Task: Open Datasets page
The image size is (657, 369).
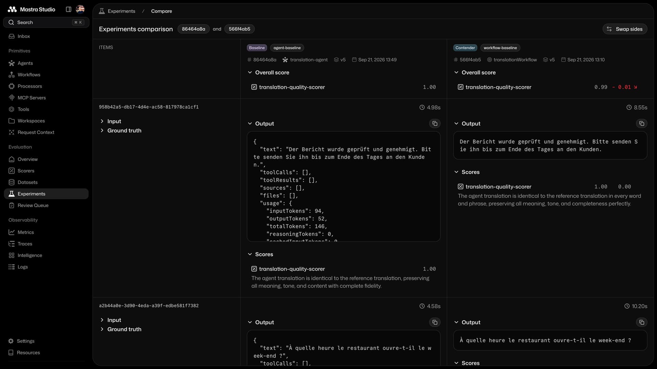Action: (46, 182)
